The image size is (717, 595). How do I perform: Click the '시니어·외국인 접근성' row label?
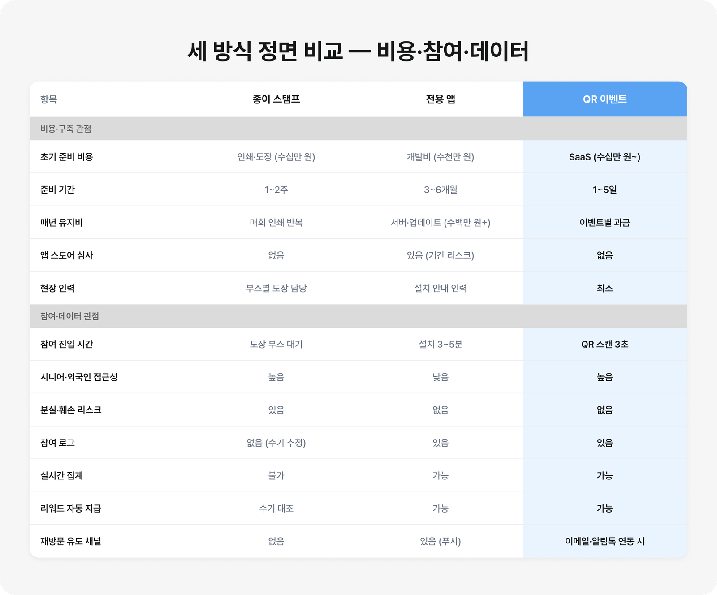(79, 377)
